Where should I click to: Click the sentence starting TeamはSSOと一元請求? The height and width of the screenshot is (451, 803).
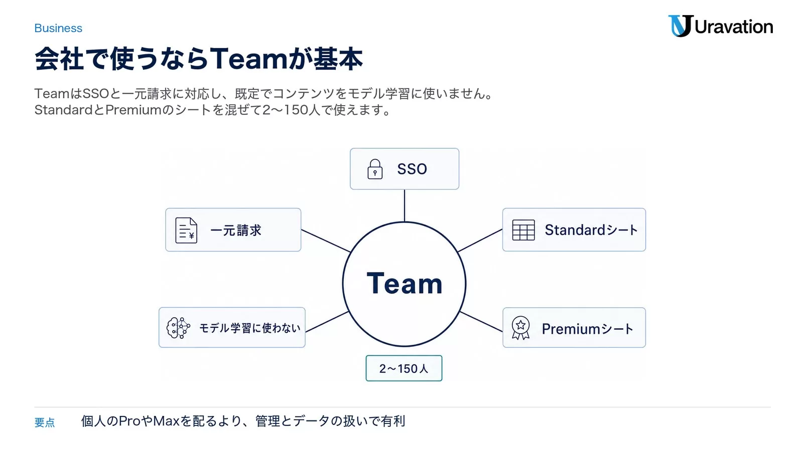pos(264,94)
